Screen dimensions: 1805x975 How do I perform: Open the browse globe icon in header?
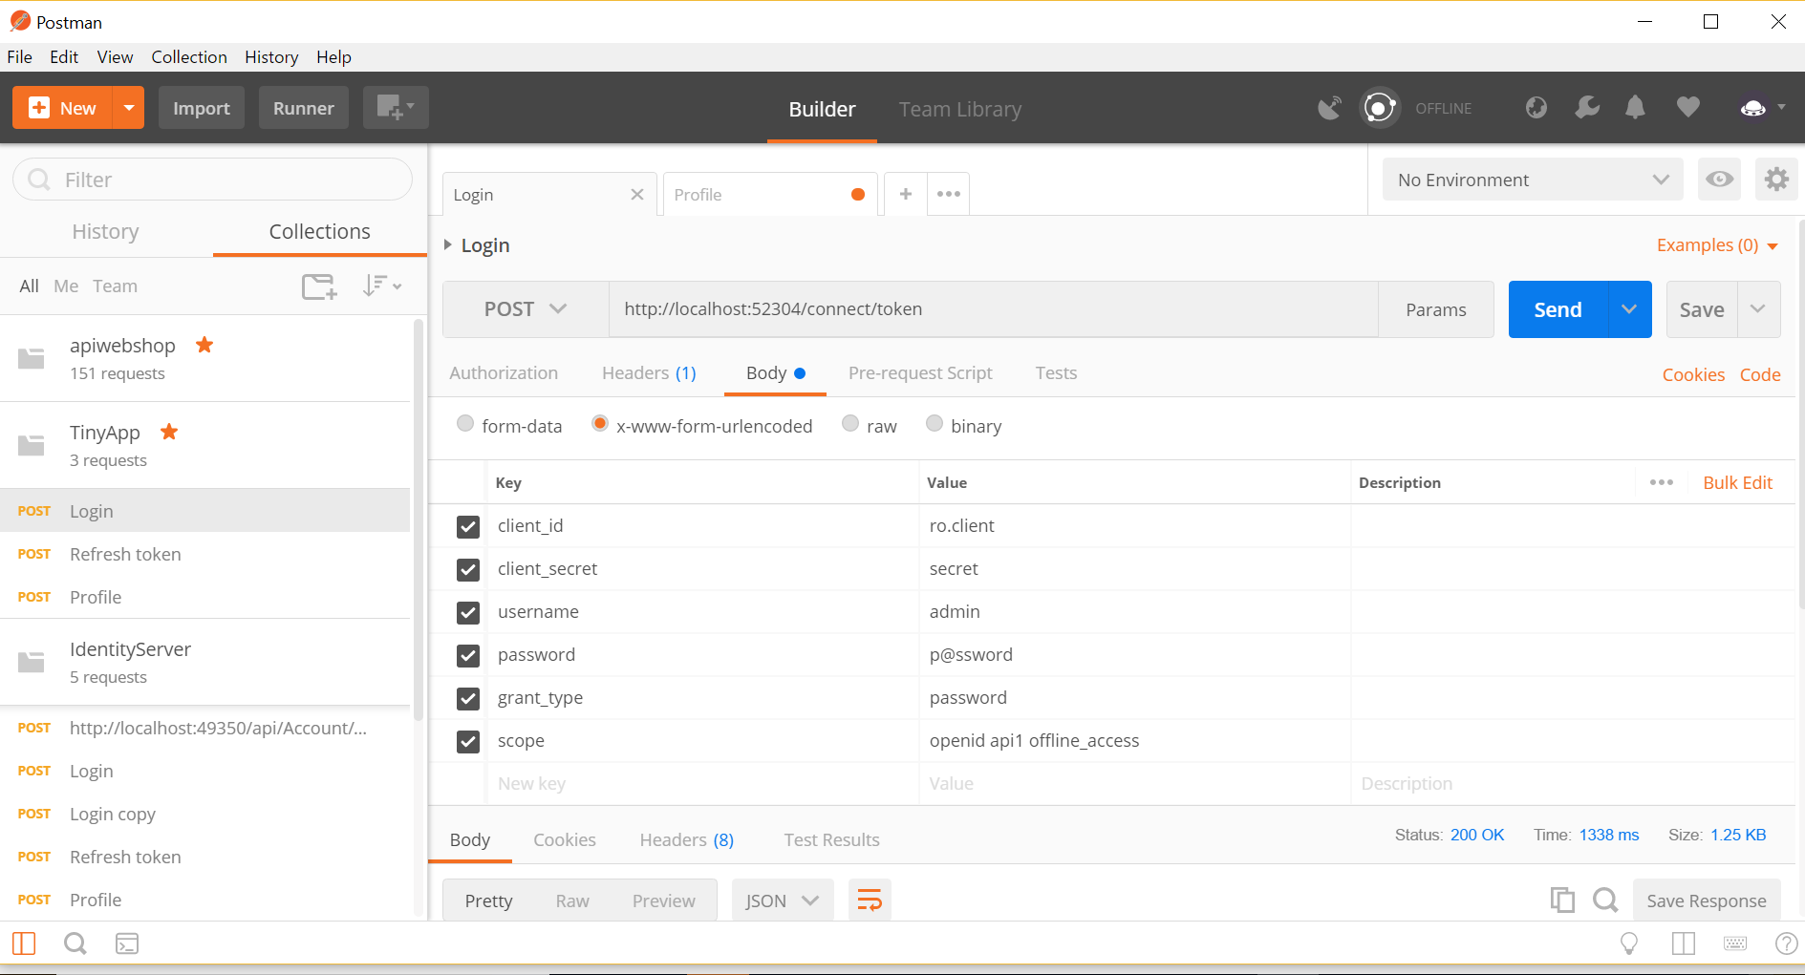tap(1536, 108)
